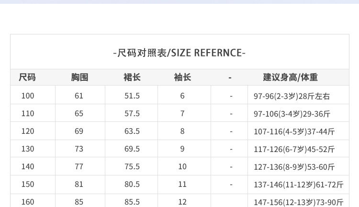This screenshot has width=359, height=207.
Task: Click skirt length 69.5
Action: (x=132, y=149)
